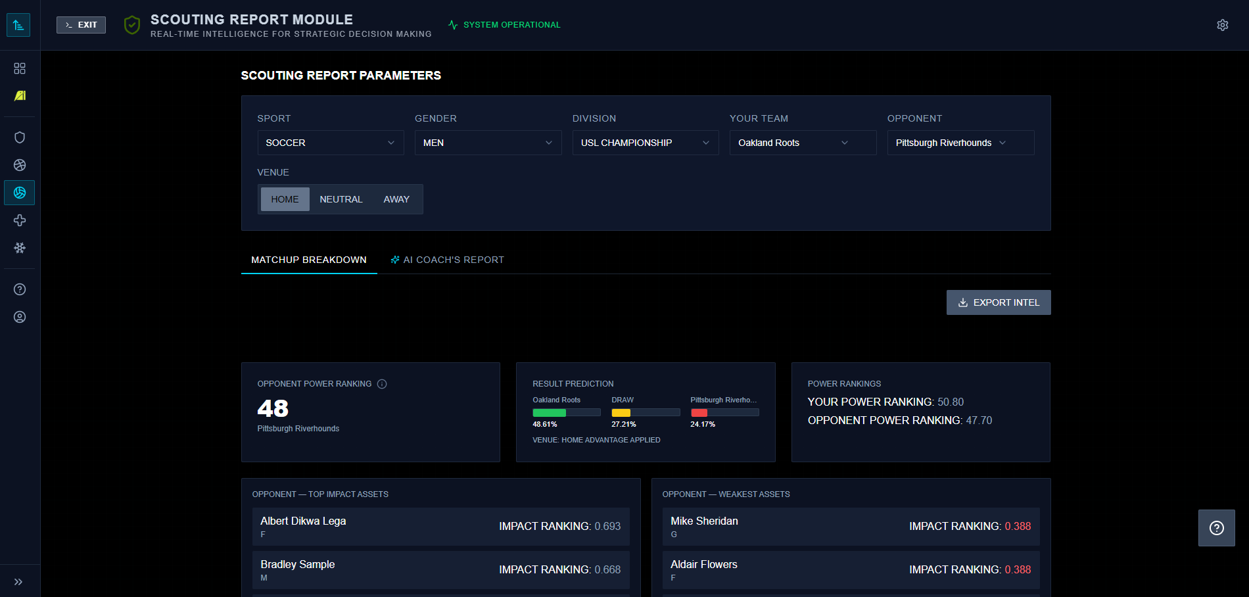Image resolution: width=1249 pixels, height=597 pixels.
Task: Click the 27.21% draw probability value
Action: 624,425
